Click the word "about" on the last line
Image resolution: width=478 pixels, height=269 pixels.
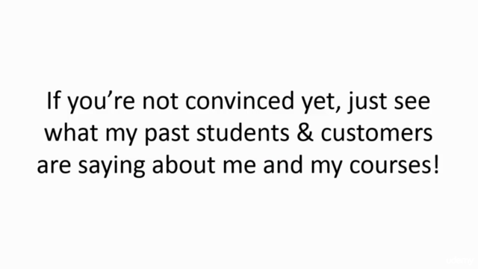tap(184, 164)
